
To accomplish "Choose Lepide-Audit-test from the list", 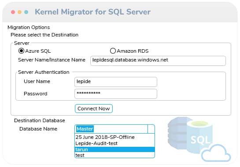I will pyautogui.click(x=114, y=143).
